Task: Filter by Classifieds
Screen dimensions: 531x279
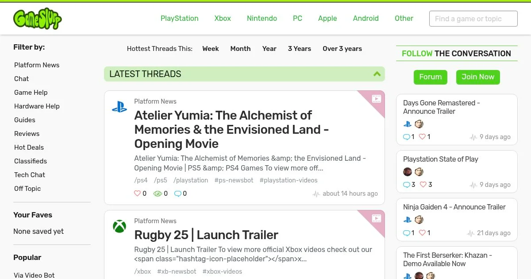Action: tap(31, 161)
